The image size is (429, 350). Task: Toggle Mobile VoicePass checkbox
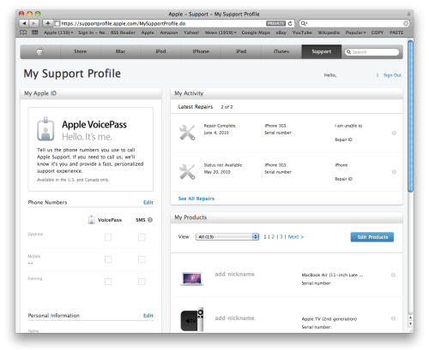[108, 259]
